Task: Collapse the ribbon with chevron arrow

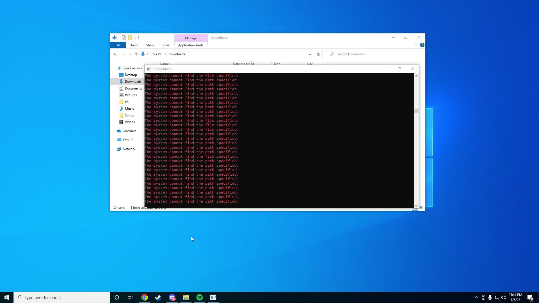Action: pos(416,45)
